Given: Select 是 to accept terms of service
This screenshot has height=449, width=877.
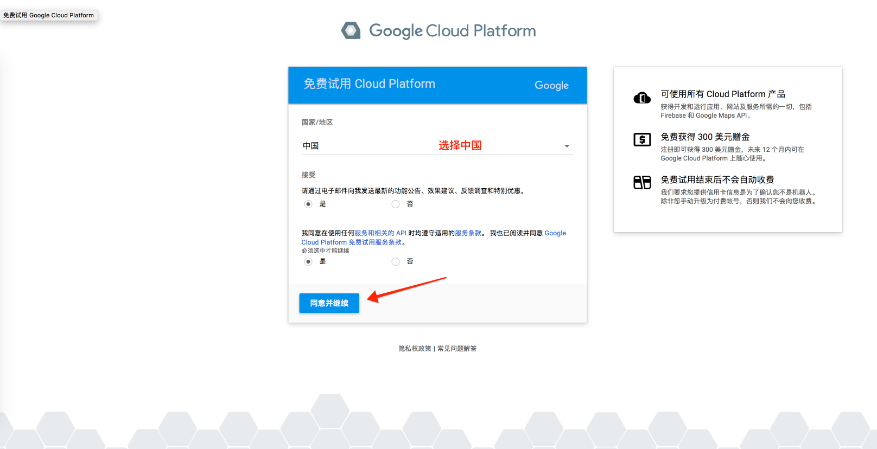Looking at the screenshot, I should (308, 261).
